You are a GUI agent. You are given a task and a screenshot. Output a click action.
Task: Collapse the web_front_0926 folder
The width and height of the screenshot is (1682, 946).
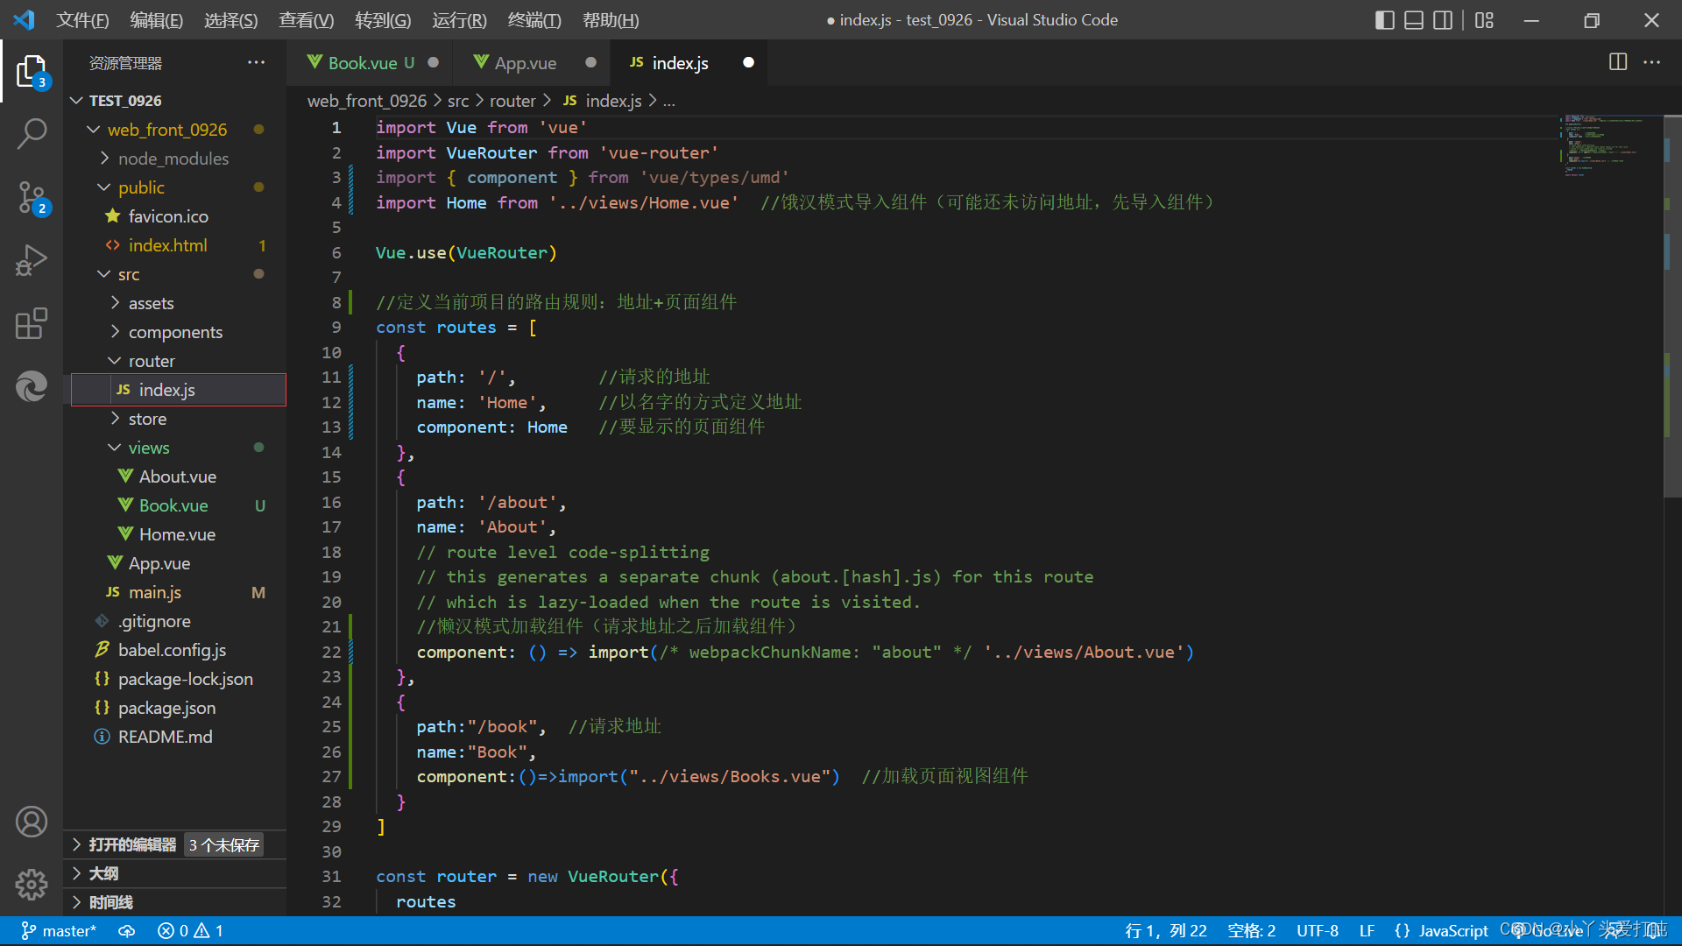[x=94, y=130]
